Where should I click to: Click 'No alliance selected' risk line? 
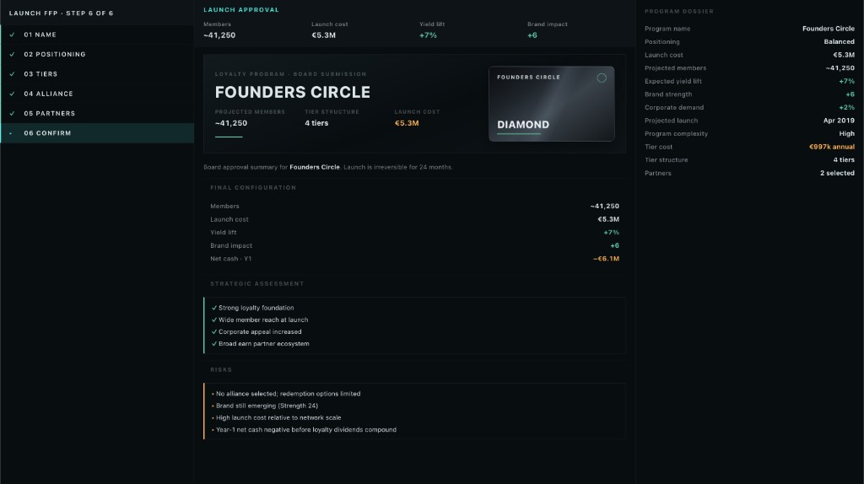point(289,394)
